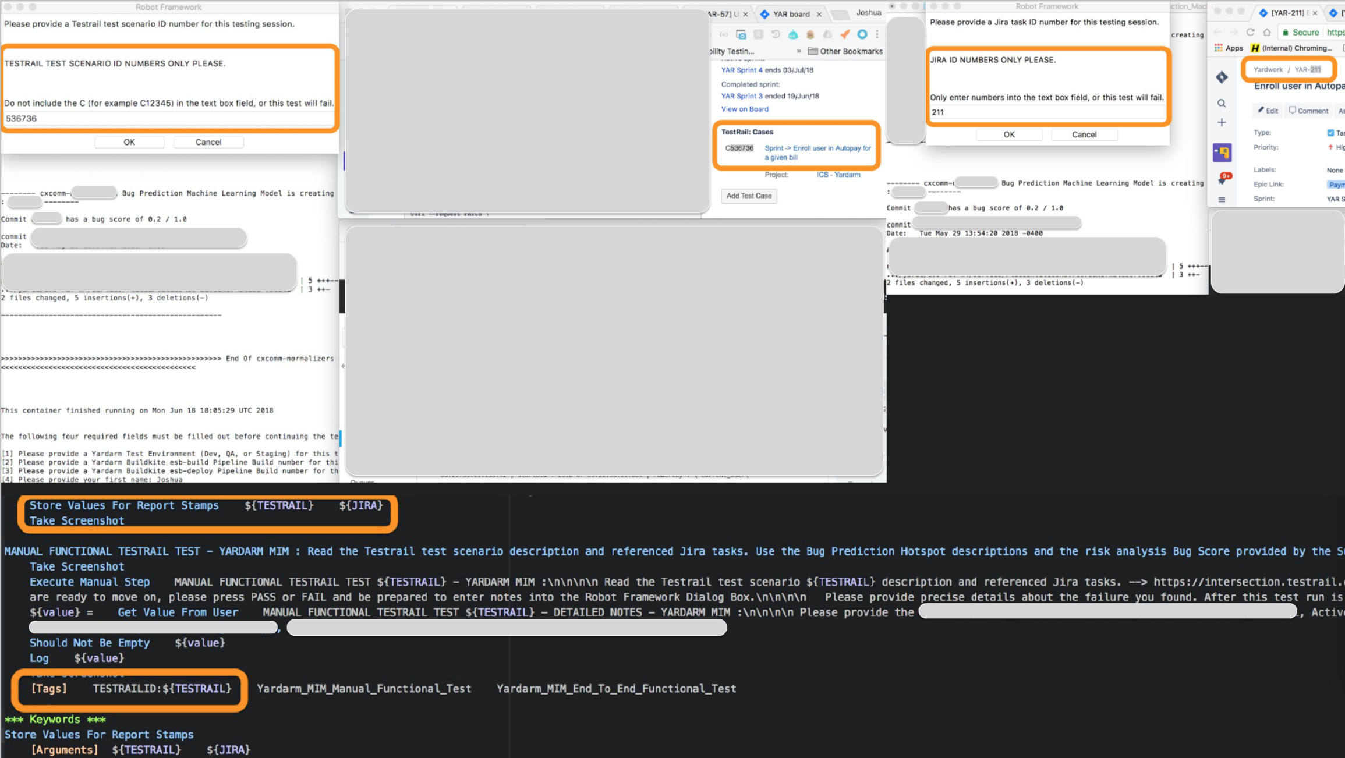Viewport: 1345px width, 758px height.
Task: Close the YAR-211 tab
Action: pos(1315,13)
